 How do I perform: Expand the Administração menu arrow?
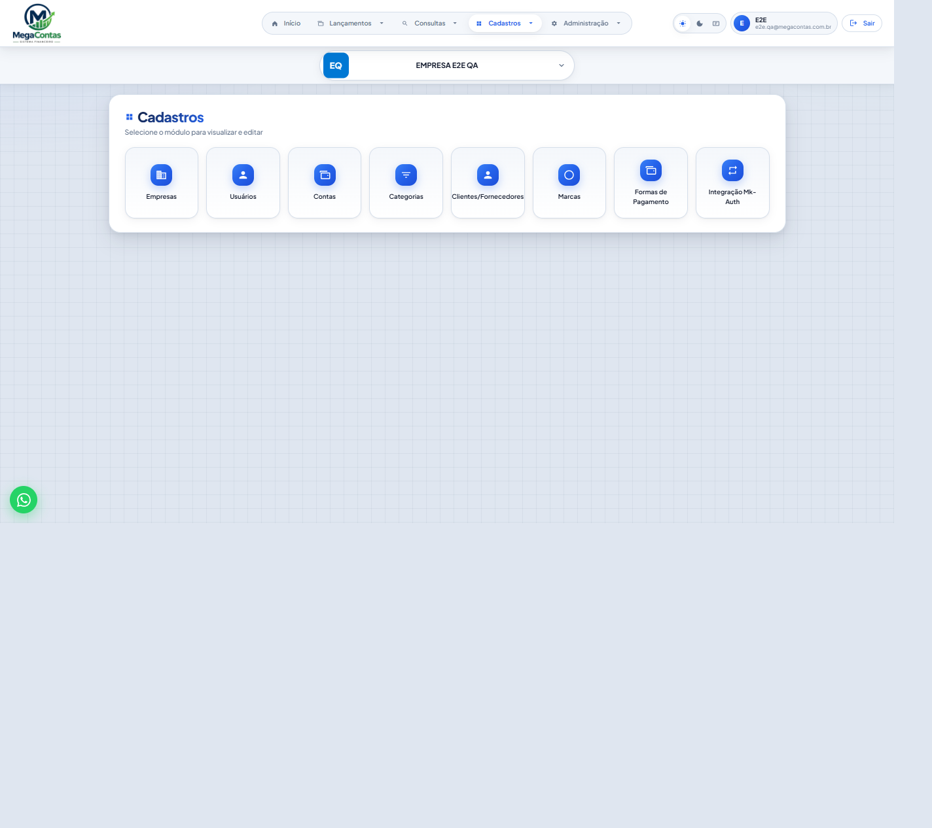[618, 24]
